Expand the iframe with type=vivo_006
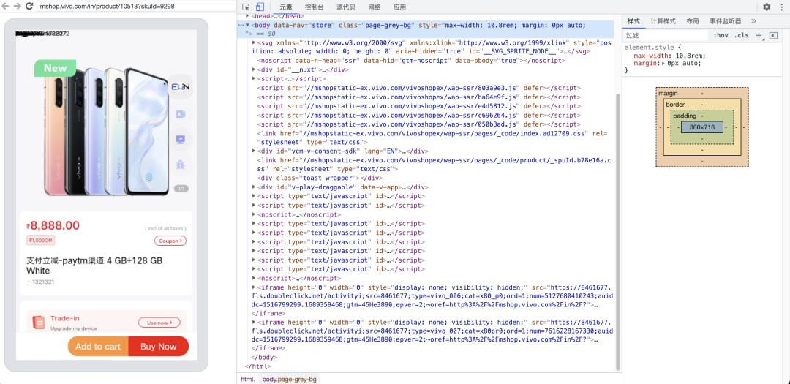Screen dimensions: 790x384 tap(254, 287)
